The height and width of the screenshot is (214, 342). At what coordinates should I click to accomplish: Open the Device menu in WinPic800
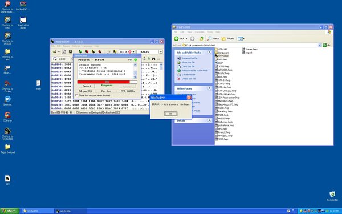[x=66, y=46]
